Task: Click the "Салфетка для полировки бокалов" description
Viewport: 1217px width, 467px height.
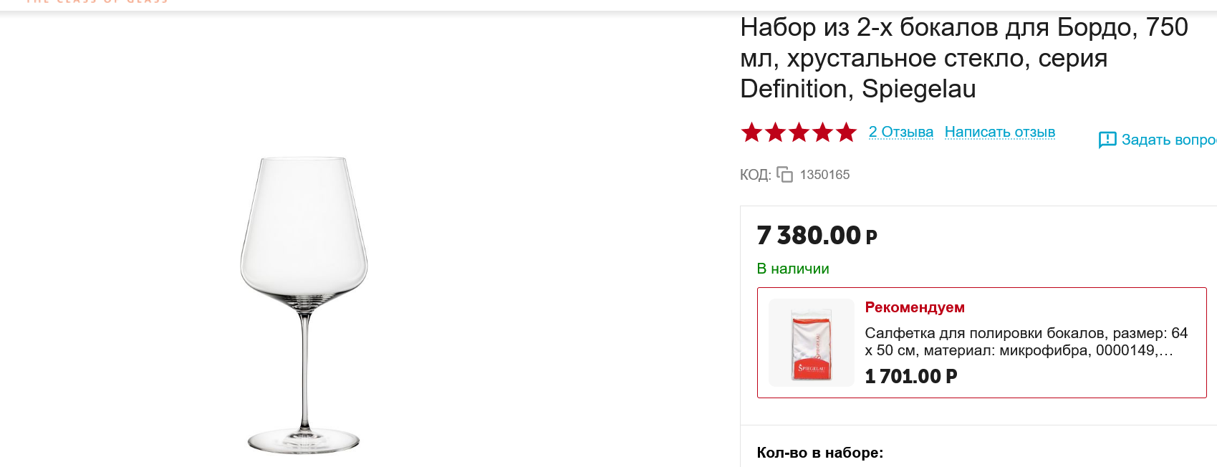Action: pyautogui.click(x=1026, y=342)
